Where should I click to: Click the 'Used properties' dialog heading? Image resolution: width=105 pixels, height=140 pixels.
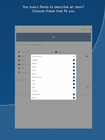tap(37, 56)
